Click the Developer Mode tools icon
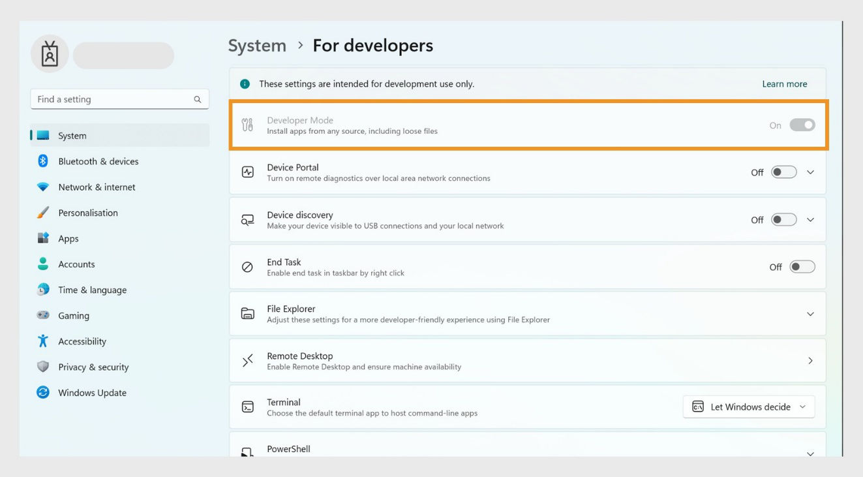 click(x=247, y=125)
